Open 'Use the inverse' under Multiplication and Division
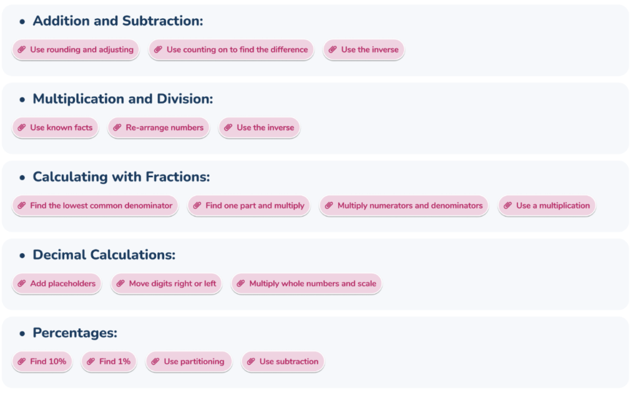639x393 pixels. pos(265,128)
